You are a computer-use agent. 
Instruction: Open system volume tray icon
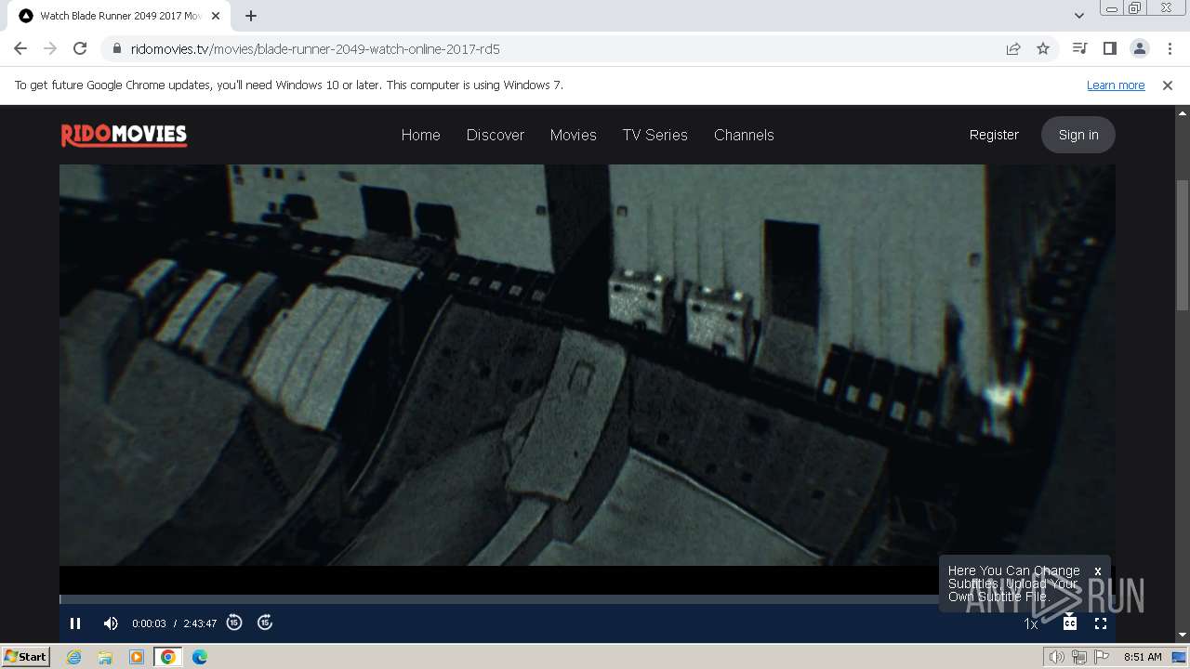click(x=1056, y=657)
